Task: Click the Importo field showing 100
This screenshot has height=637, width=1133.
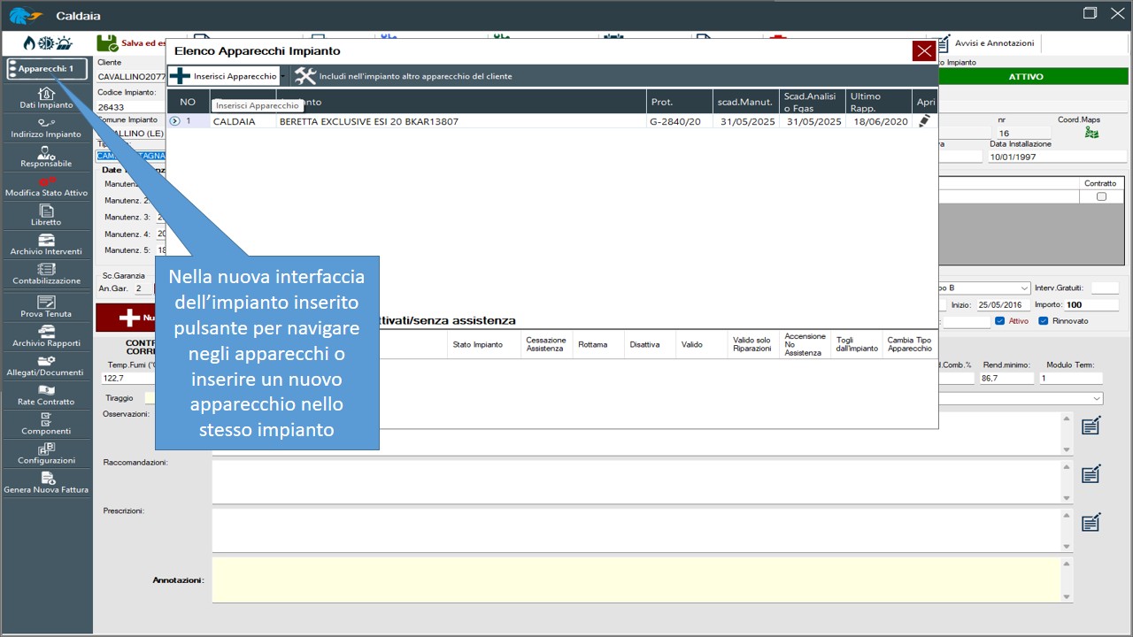Action: click(1091, 304)
